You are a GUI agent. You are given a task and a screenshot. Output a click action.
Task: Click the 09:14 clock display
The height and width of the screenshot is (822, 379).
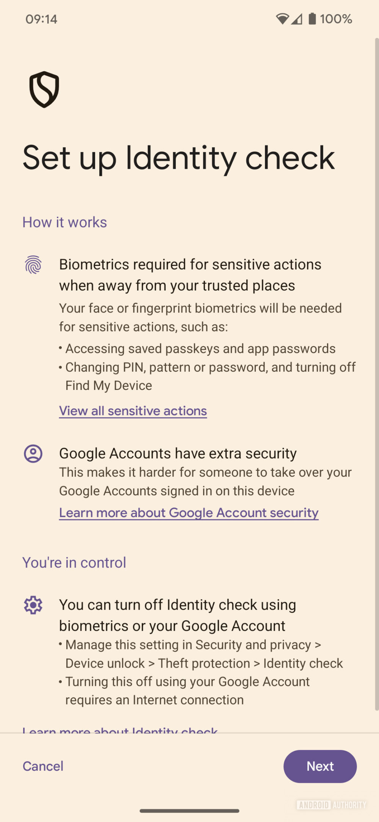[41, 19]
